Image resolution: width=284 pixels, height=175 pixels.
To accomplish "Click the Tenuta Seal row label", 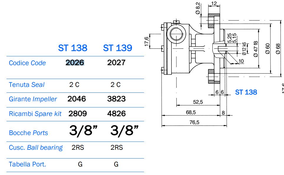I will pyautogui.click(x=27, y=85).
